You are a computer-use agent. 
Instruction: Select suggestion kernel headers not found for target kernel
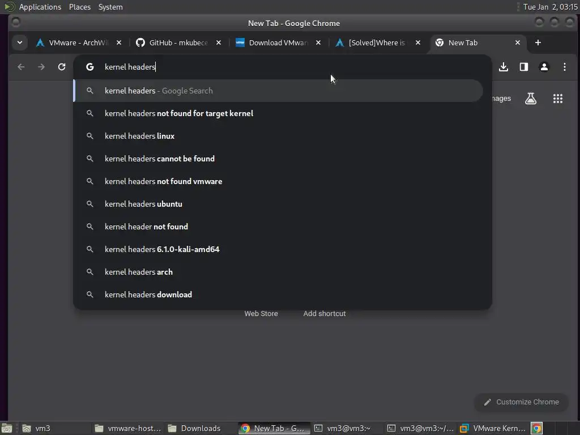pos(278,113)
